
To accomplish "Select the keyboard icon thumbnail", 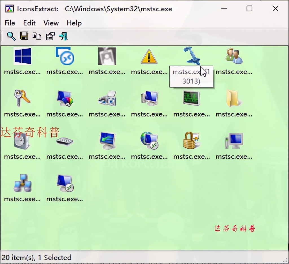I will click(65, 141).
